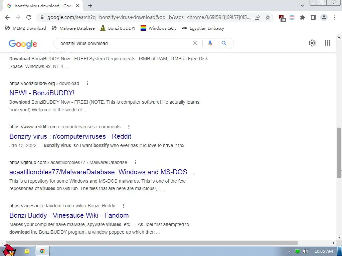Click scrollbar up arrow
The width and height of the screenshot is (342, 256).
tap(339, 37)
